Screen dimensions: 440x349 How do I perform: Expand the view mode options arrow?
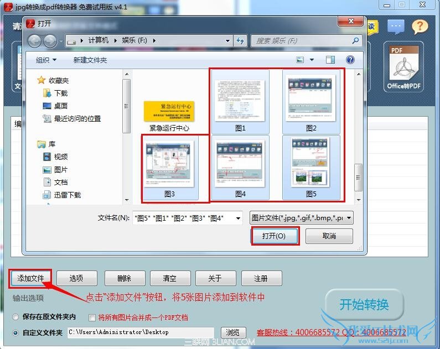(312, 60)
